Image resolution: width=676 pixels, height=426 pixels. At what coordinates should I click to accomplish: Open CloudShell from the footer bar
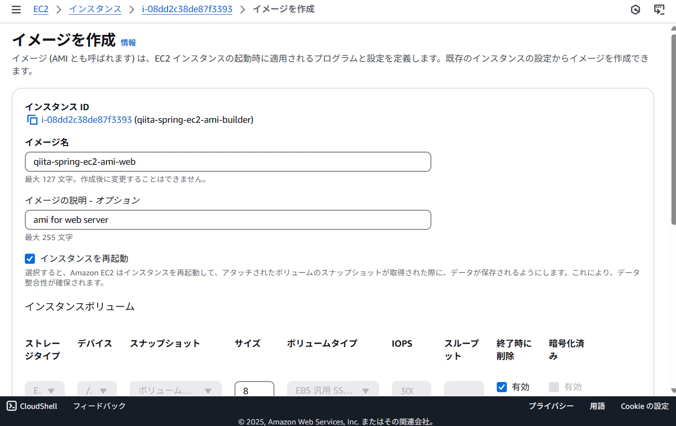pyautogui.click(x=32, y=406)
